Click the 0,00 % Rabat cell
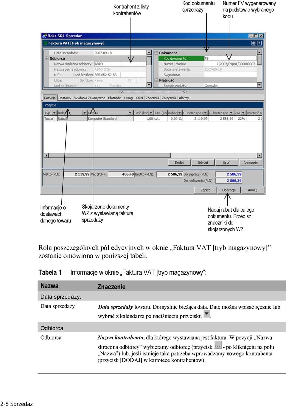This screenshot has width=286, height=408. coord(175,119)
